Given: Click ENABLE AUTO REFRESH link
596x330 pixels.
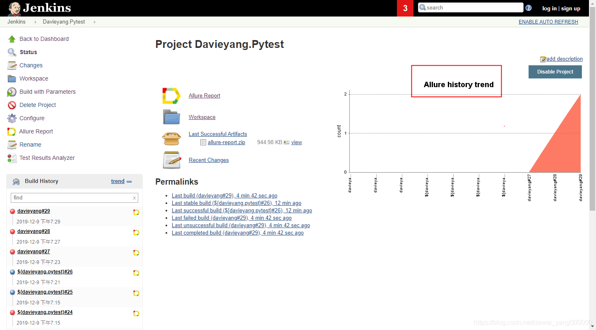Looking at the screenshot, I should point(548,22).
